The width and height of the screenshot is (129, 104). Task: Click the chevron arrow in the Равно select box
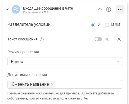tap(118, 62)
